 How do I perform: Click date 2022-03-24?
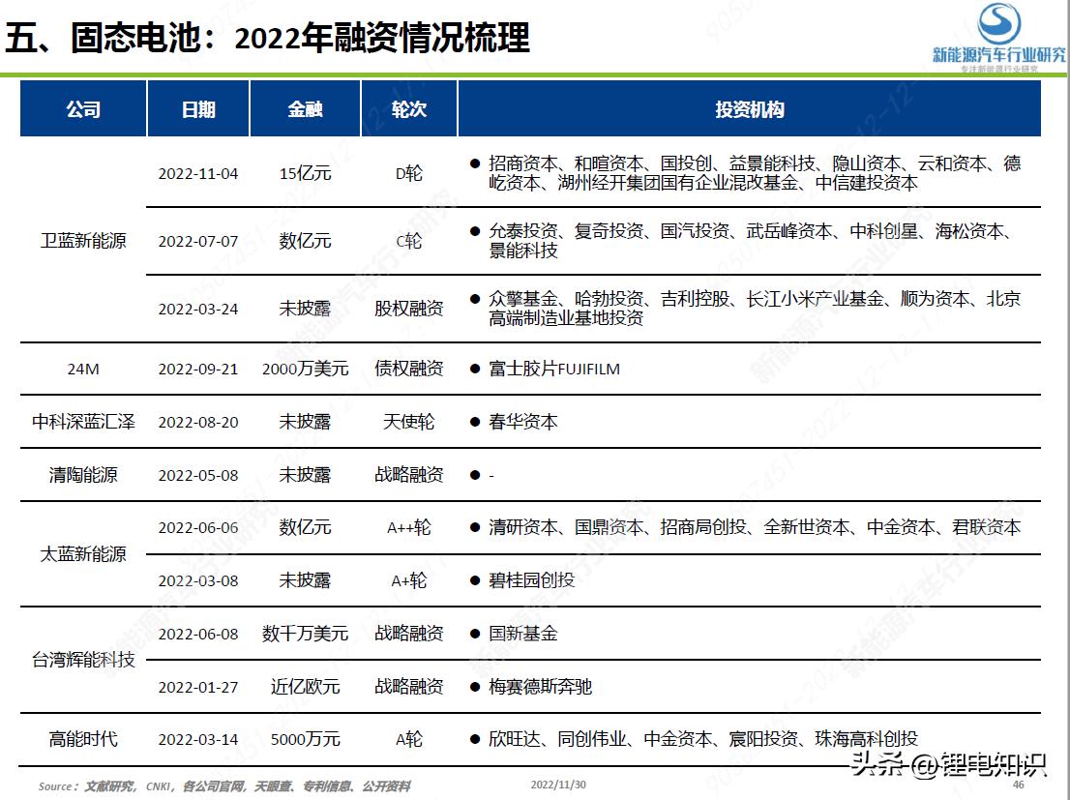point(198,310)
